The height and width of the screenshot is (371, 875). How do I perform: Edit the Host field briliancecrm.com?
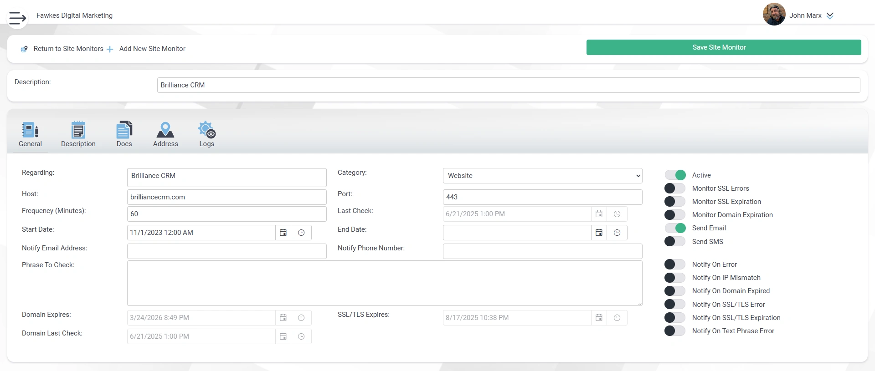tap(227, 197)
